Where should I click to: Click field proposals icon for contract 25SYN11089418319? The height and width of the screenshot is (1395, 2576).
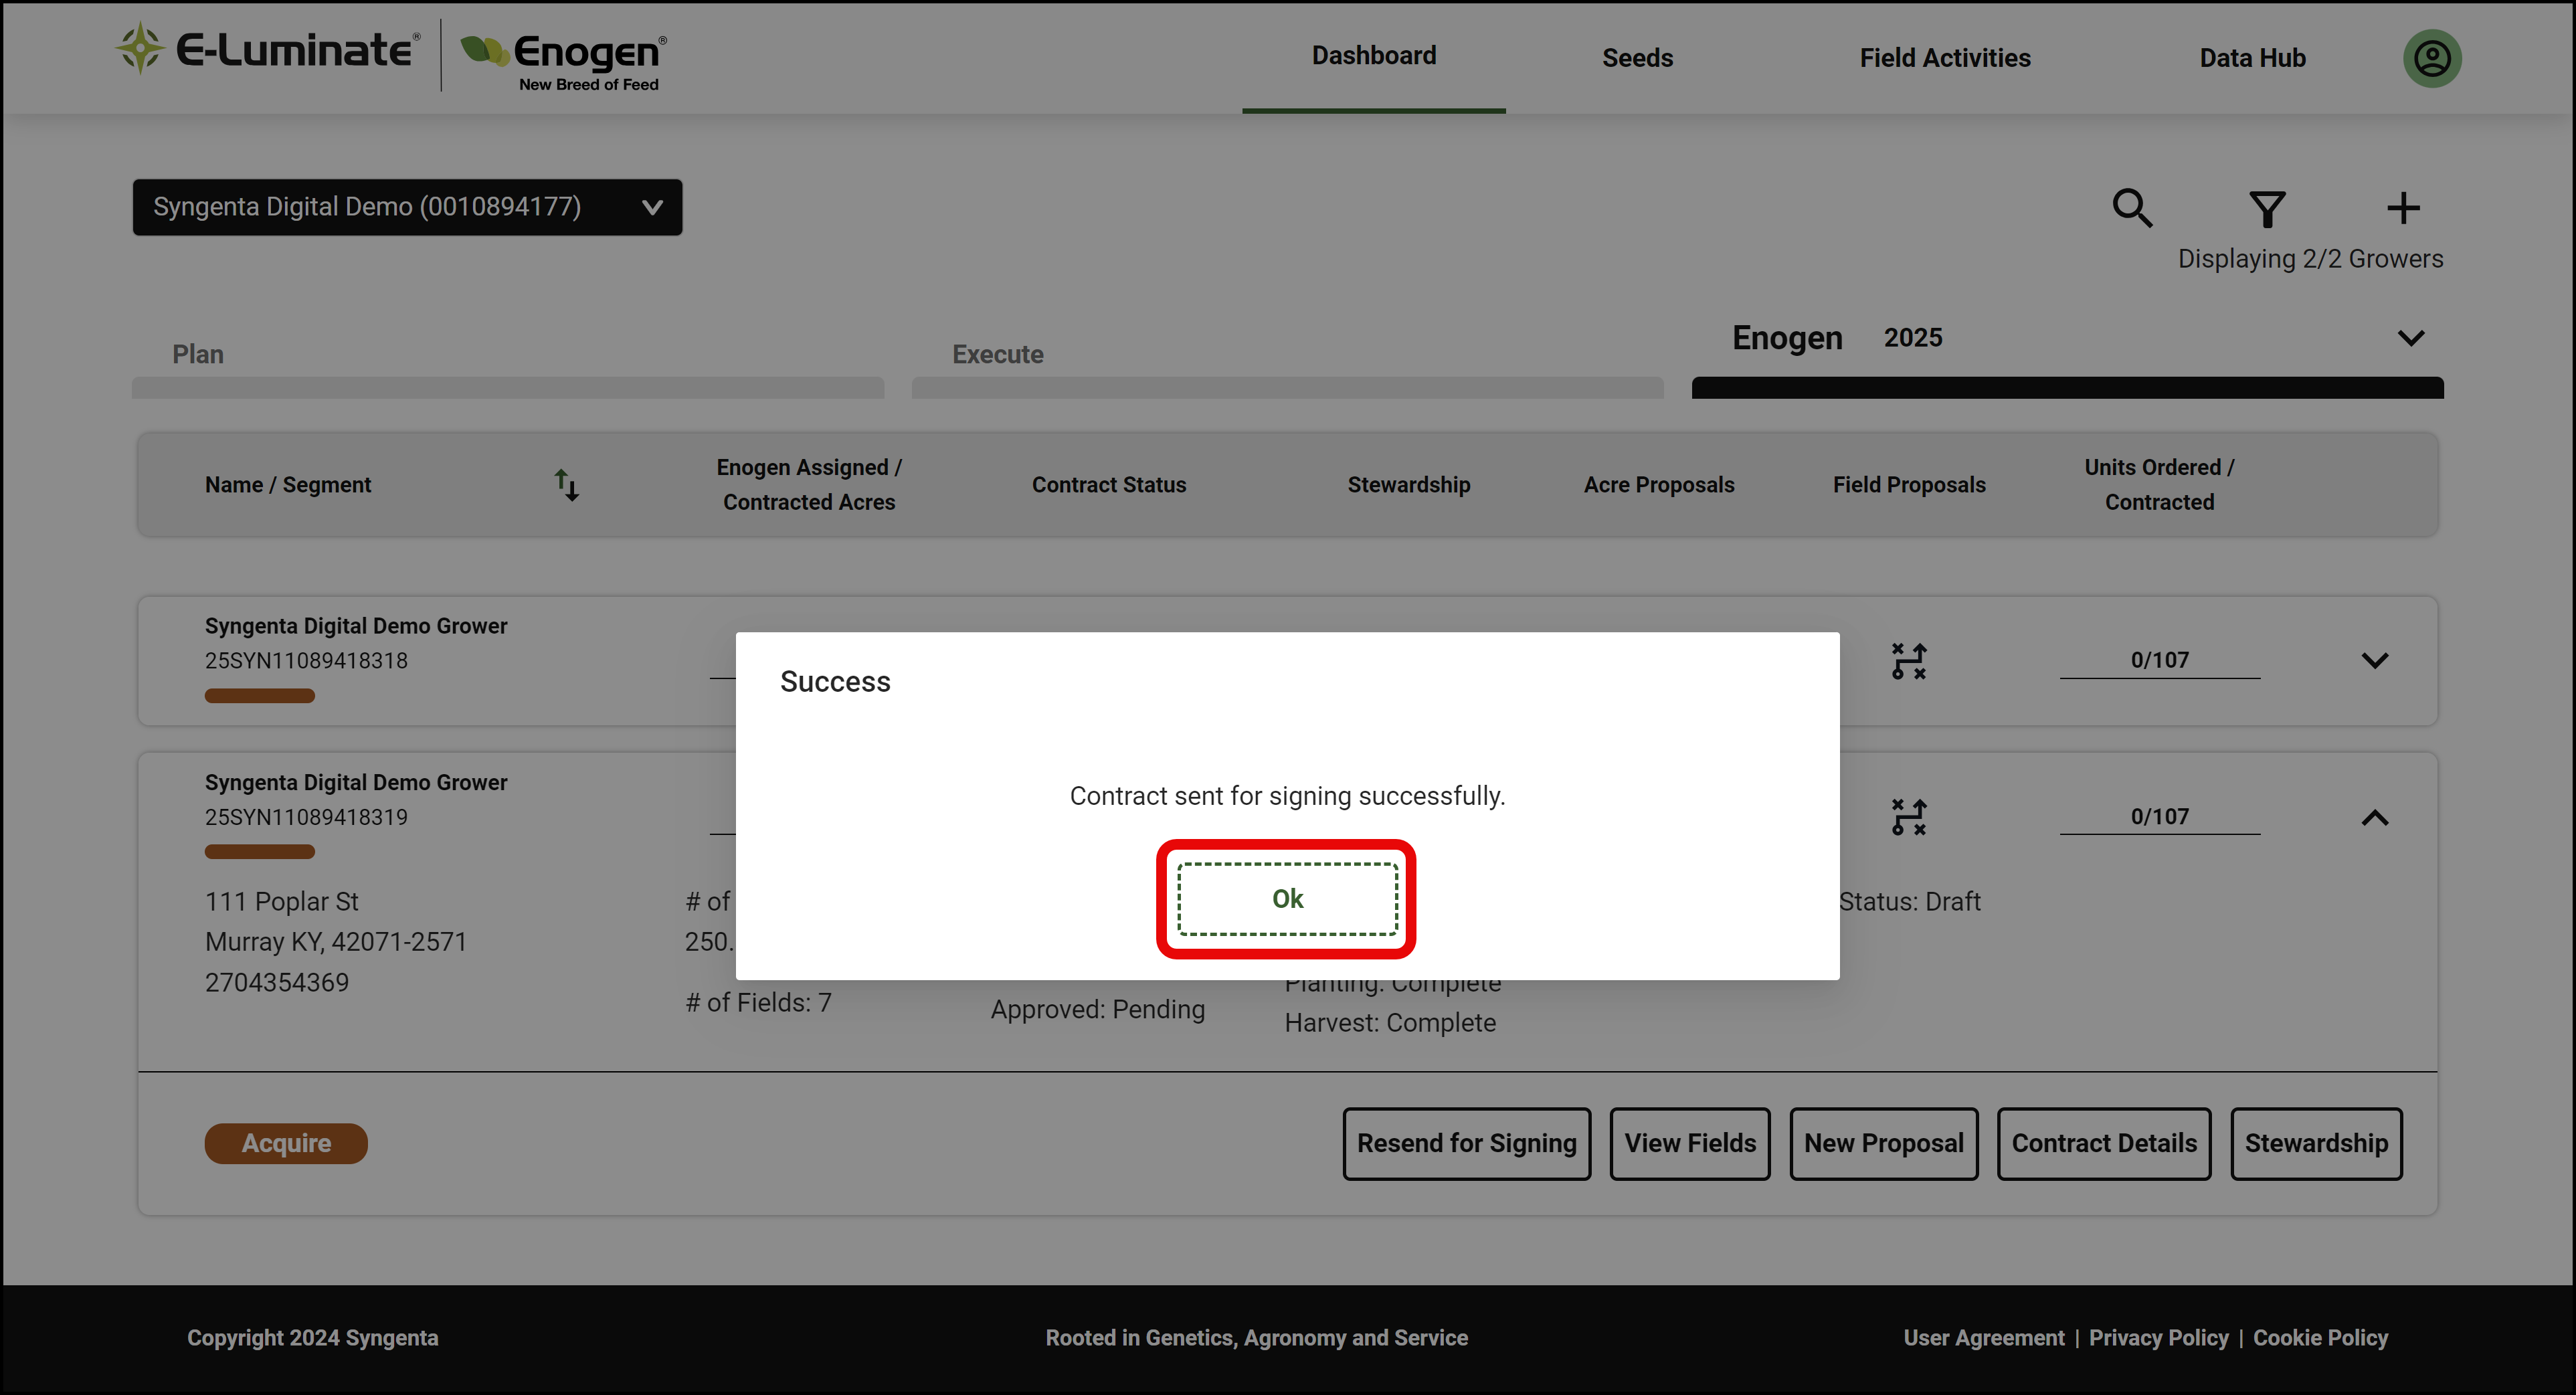[x=1908, y=817]
